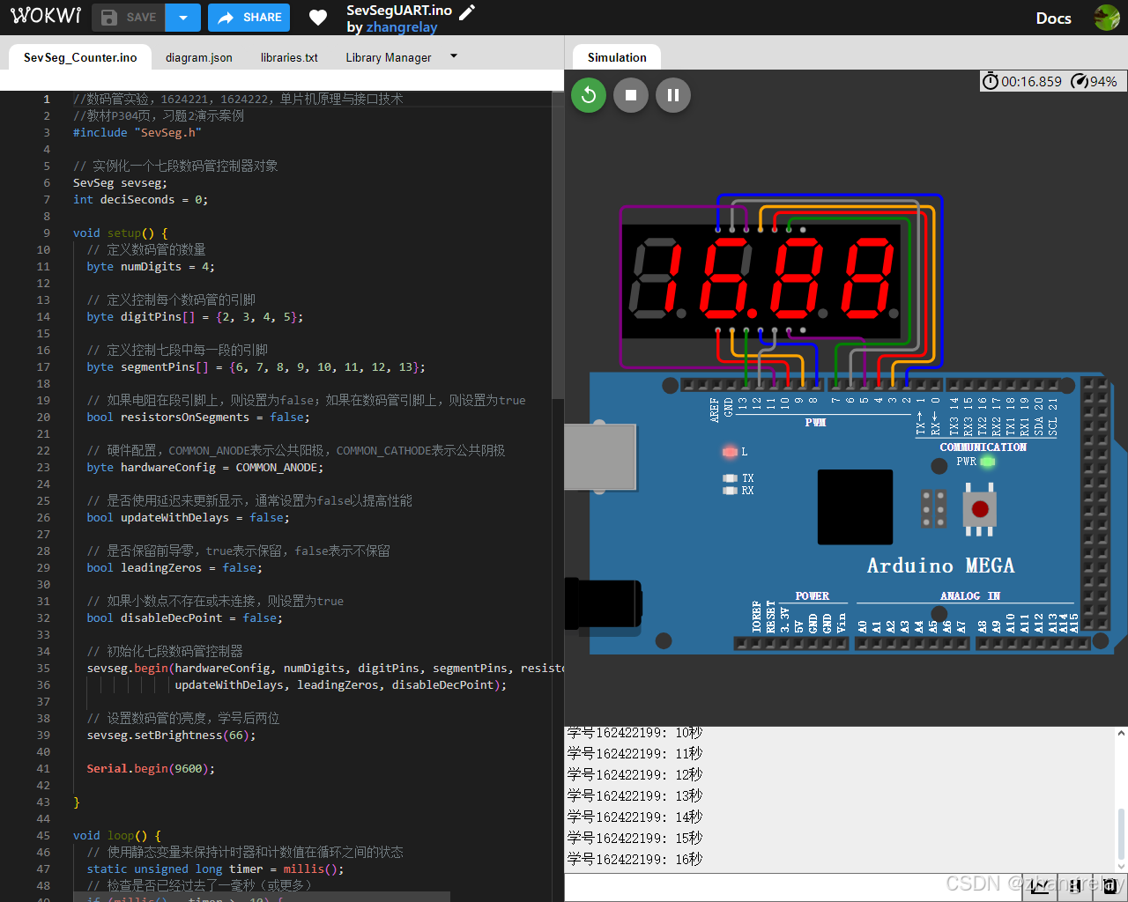Click the Arduino MEGA USB port

pyautogui.click(x=600, y=456)
